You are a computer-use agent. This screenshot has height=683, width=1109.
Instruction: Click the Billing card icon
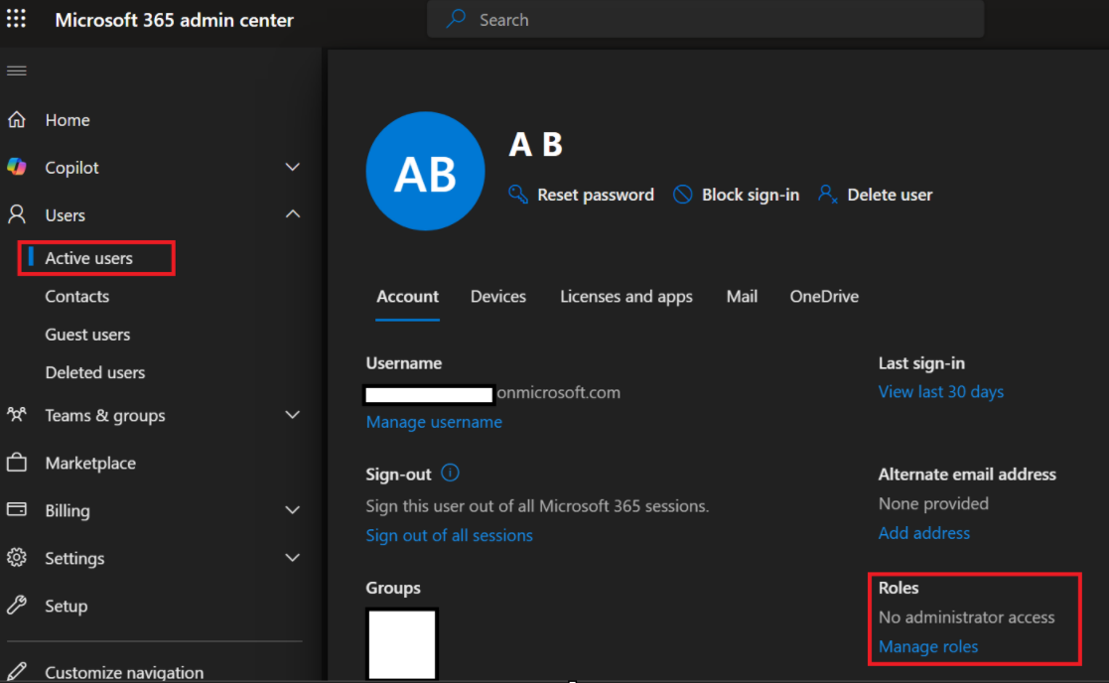click(17, 510)
